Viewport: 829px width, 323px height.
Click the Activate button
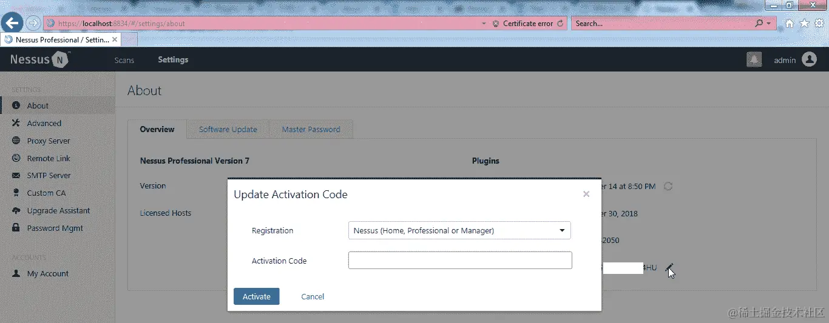(x=257, y=296)
